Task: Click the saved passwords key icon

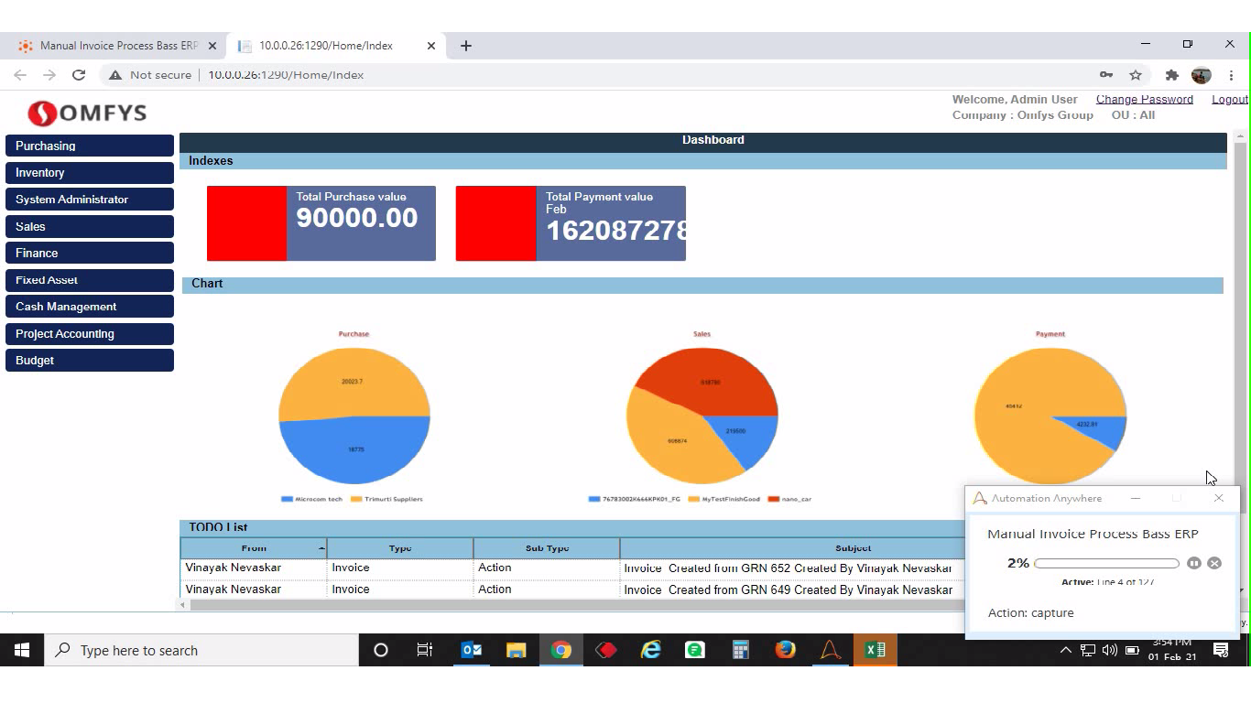Action: [1106, 75]
